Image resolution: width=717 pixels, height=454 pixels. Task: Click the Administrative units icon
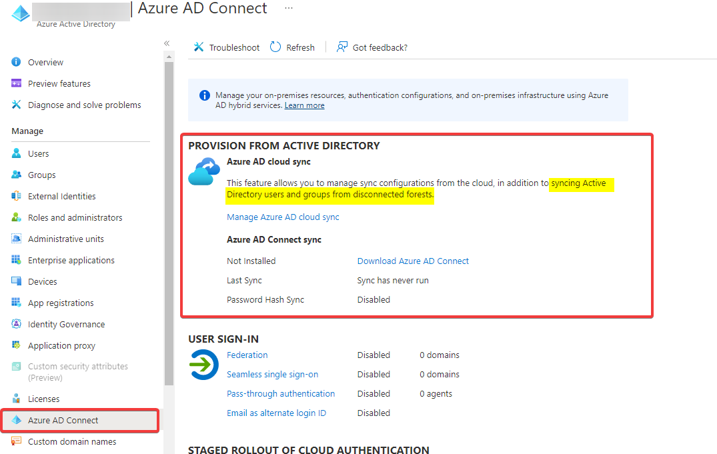tap(16, 238)
